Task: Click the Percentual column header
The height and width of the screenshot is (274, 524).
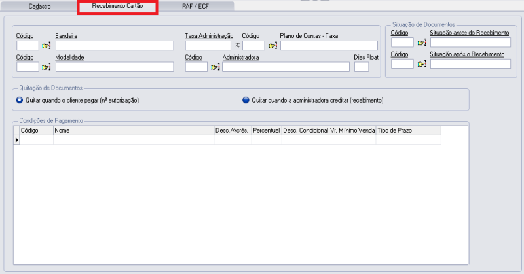Action: 266,131
